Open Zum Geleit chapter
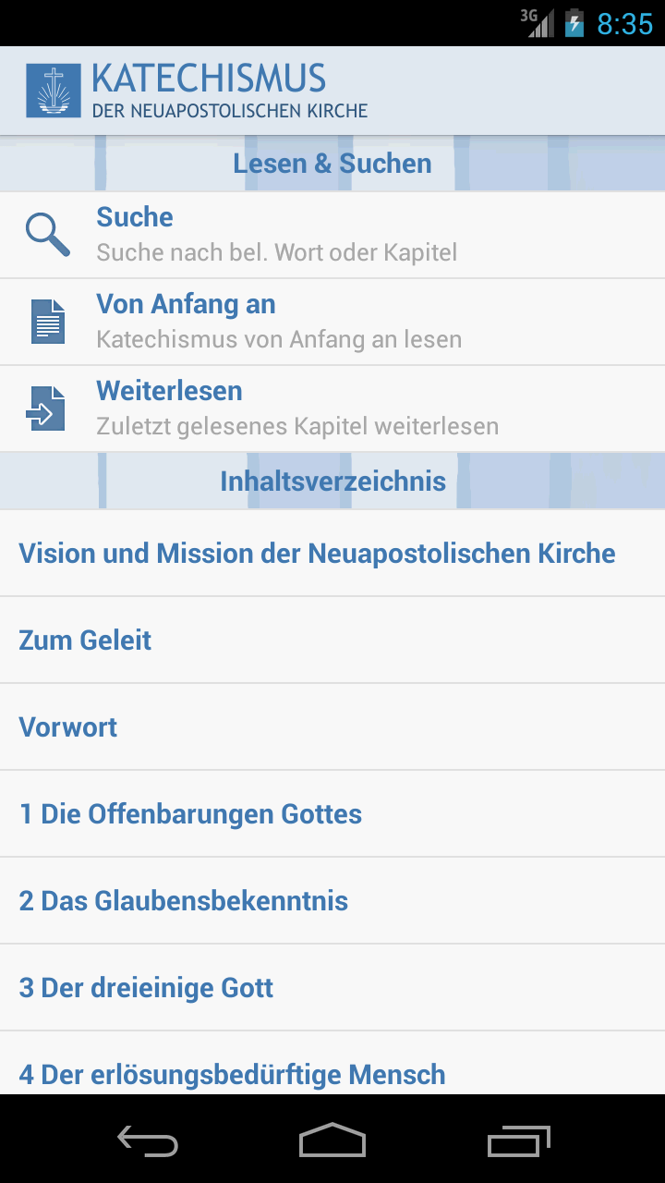Viewport: 665px width, 1183px height. (x=85, y=640)
